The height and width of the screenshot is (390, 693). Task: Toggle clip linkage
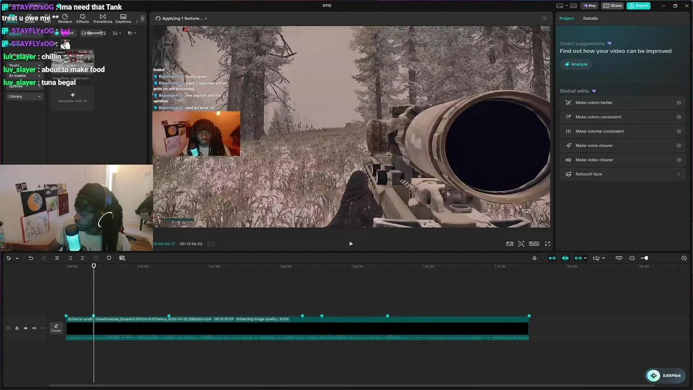pos(578,258)
